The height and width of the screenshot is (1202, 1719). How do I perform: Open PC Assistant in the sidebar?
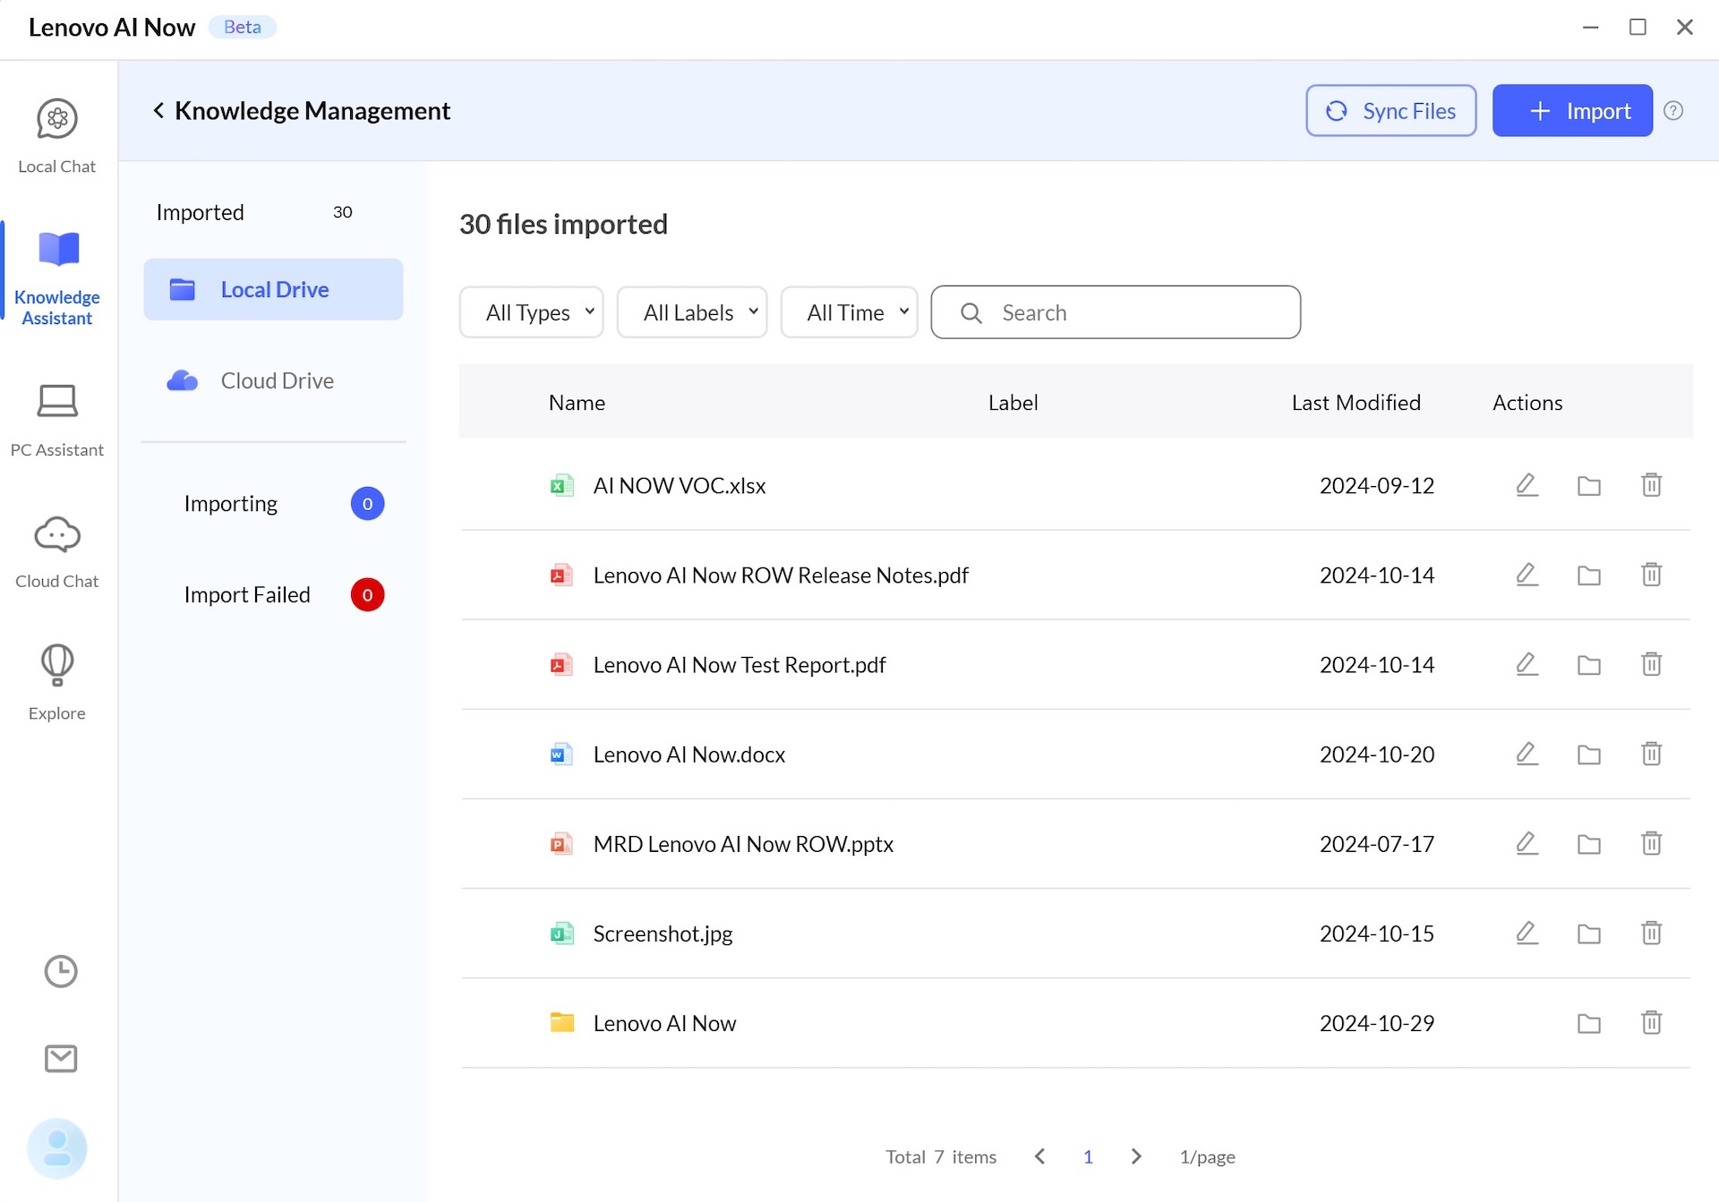[x=57, y=420]
